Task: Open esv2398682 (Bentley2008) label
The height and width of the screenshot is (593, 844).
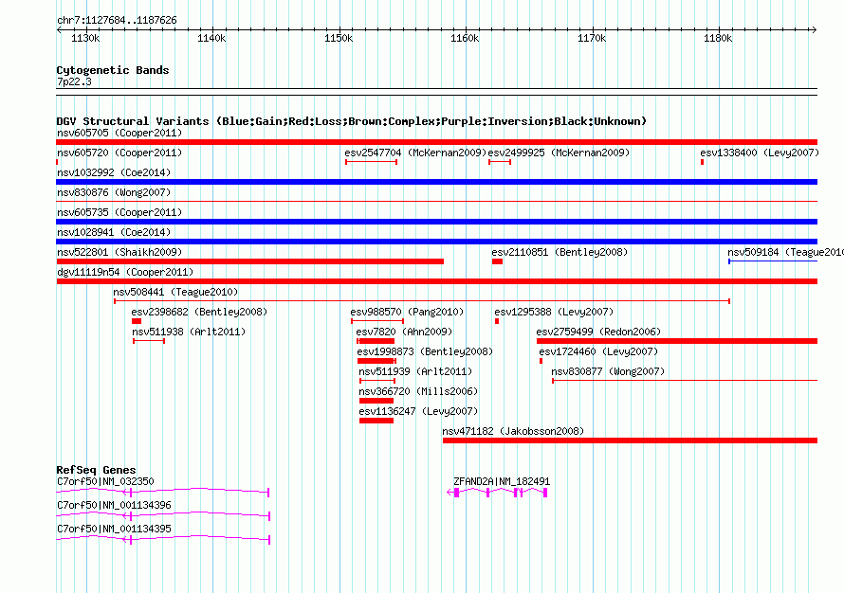Action: [x=199, y=312]
